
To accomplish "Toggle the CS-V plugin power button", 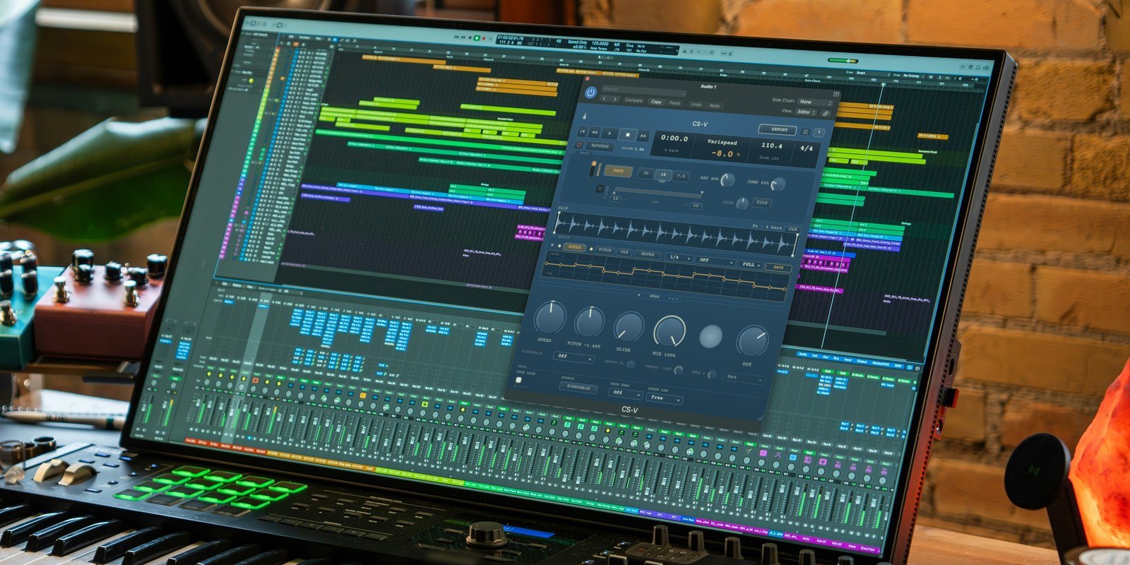I will [x=590, y=93].
